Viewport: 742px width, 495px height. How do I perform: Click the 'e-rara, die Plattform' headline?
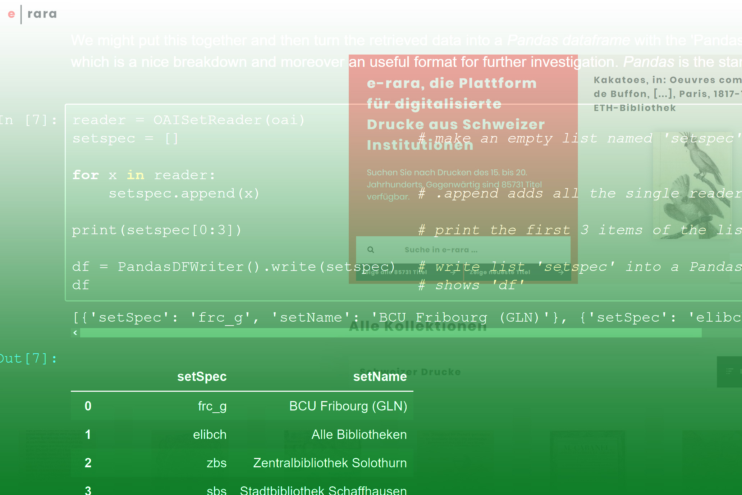tap(452, 83)
